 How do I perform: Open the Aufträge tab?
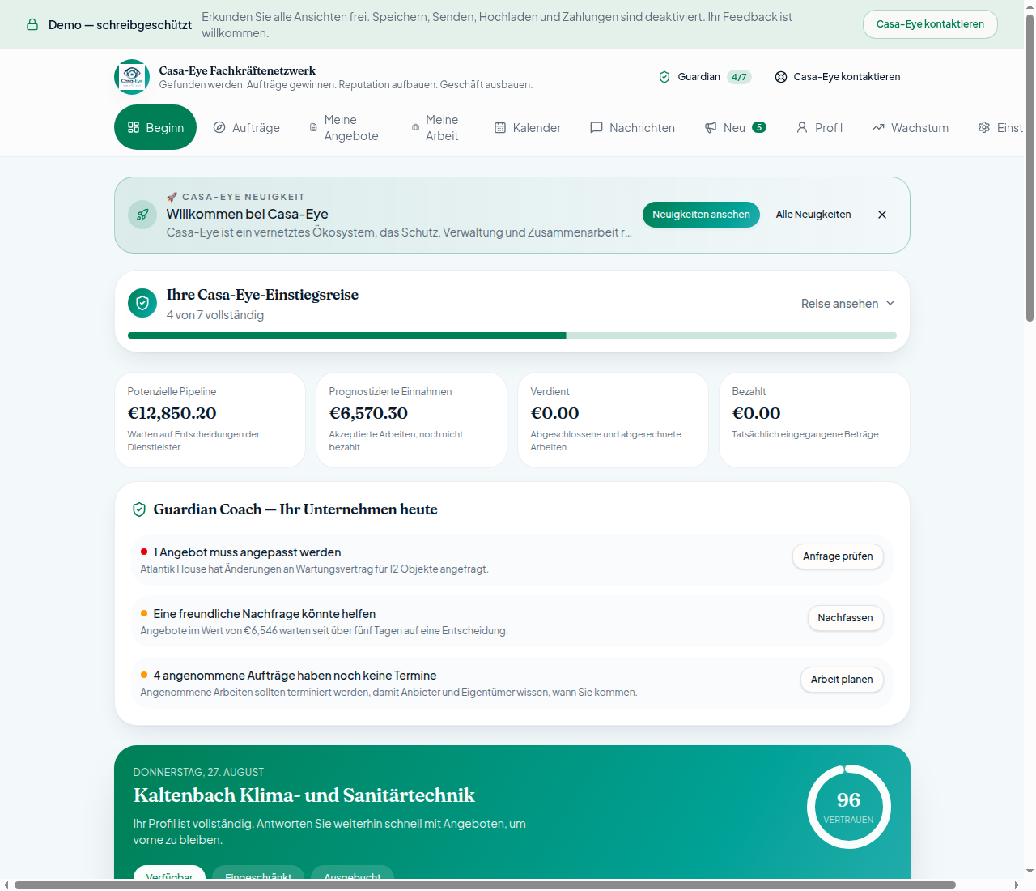[247, 127]
